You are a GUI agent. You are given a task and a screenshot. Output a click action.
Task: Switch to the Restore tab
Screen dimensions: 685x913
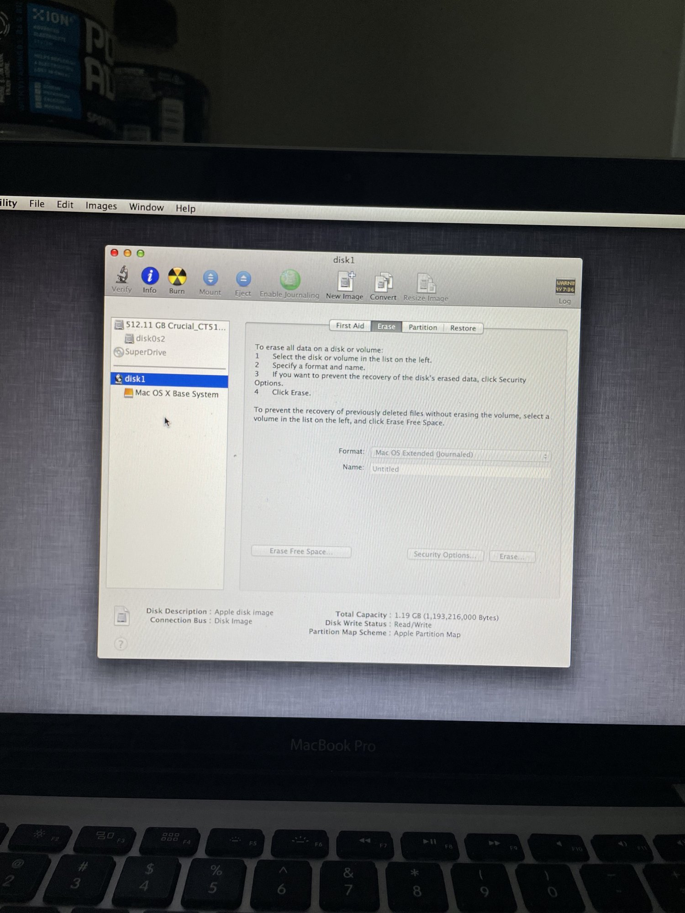(463, 328)
